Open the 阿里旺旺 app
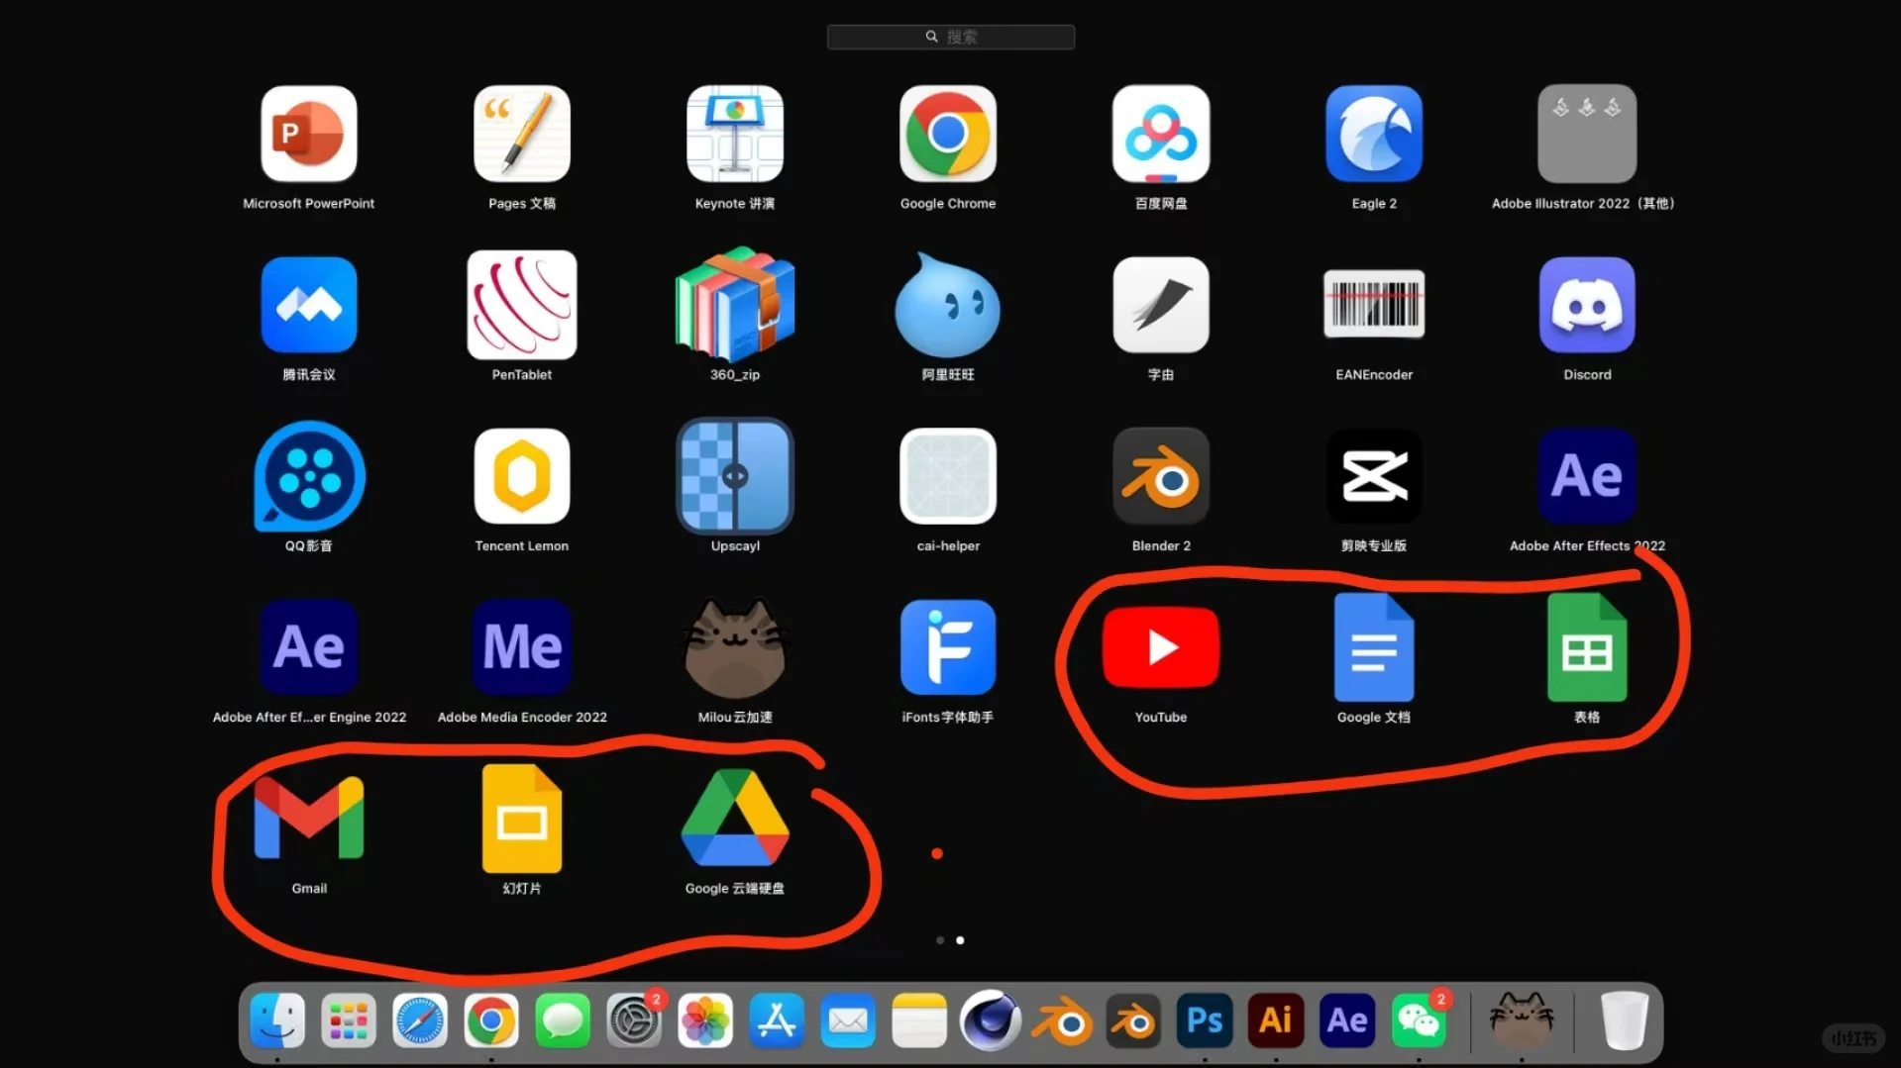 pyautogui.click(x=948, y=306)
